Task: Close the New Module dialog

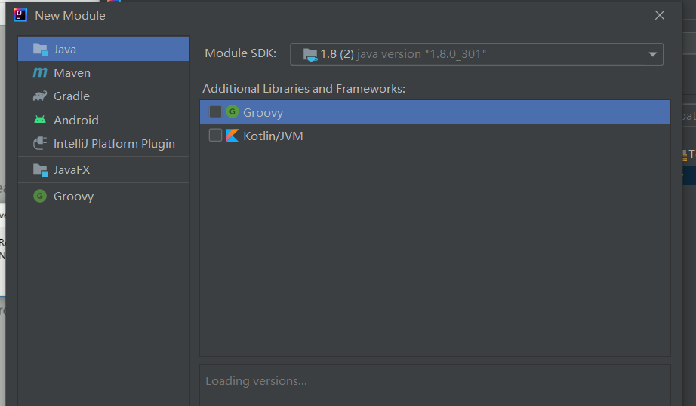Action: pyautogui.click(x=660, y=15)
